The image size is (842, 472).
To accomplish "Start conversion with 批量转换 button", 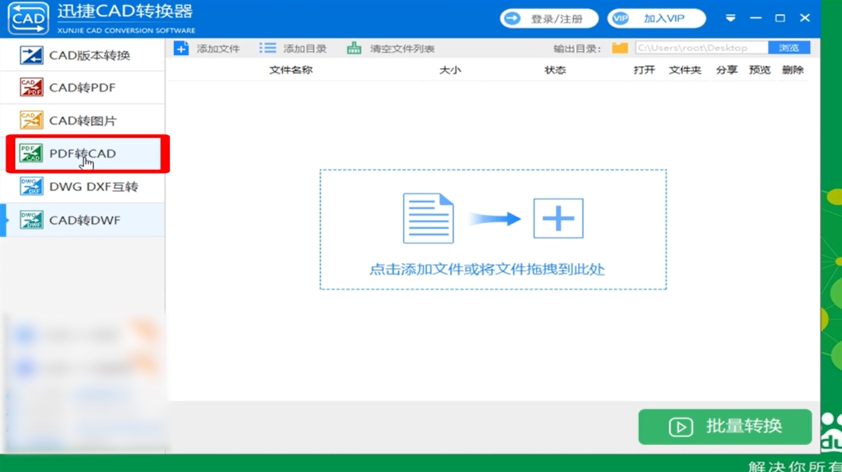I will [725, 427].
